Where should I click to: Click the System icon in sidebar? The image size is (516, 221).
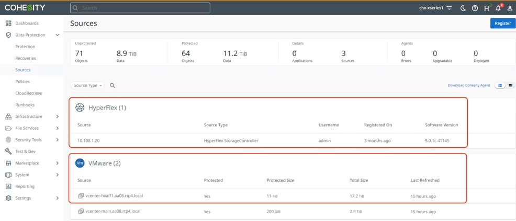click(8, 175)
